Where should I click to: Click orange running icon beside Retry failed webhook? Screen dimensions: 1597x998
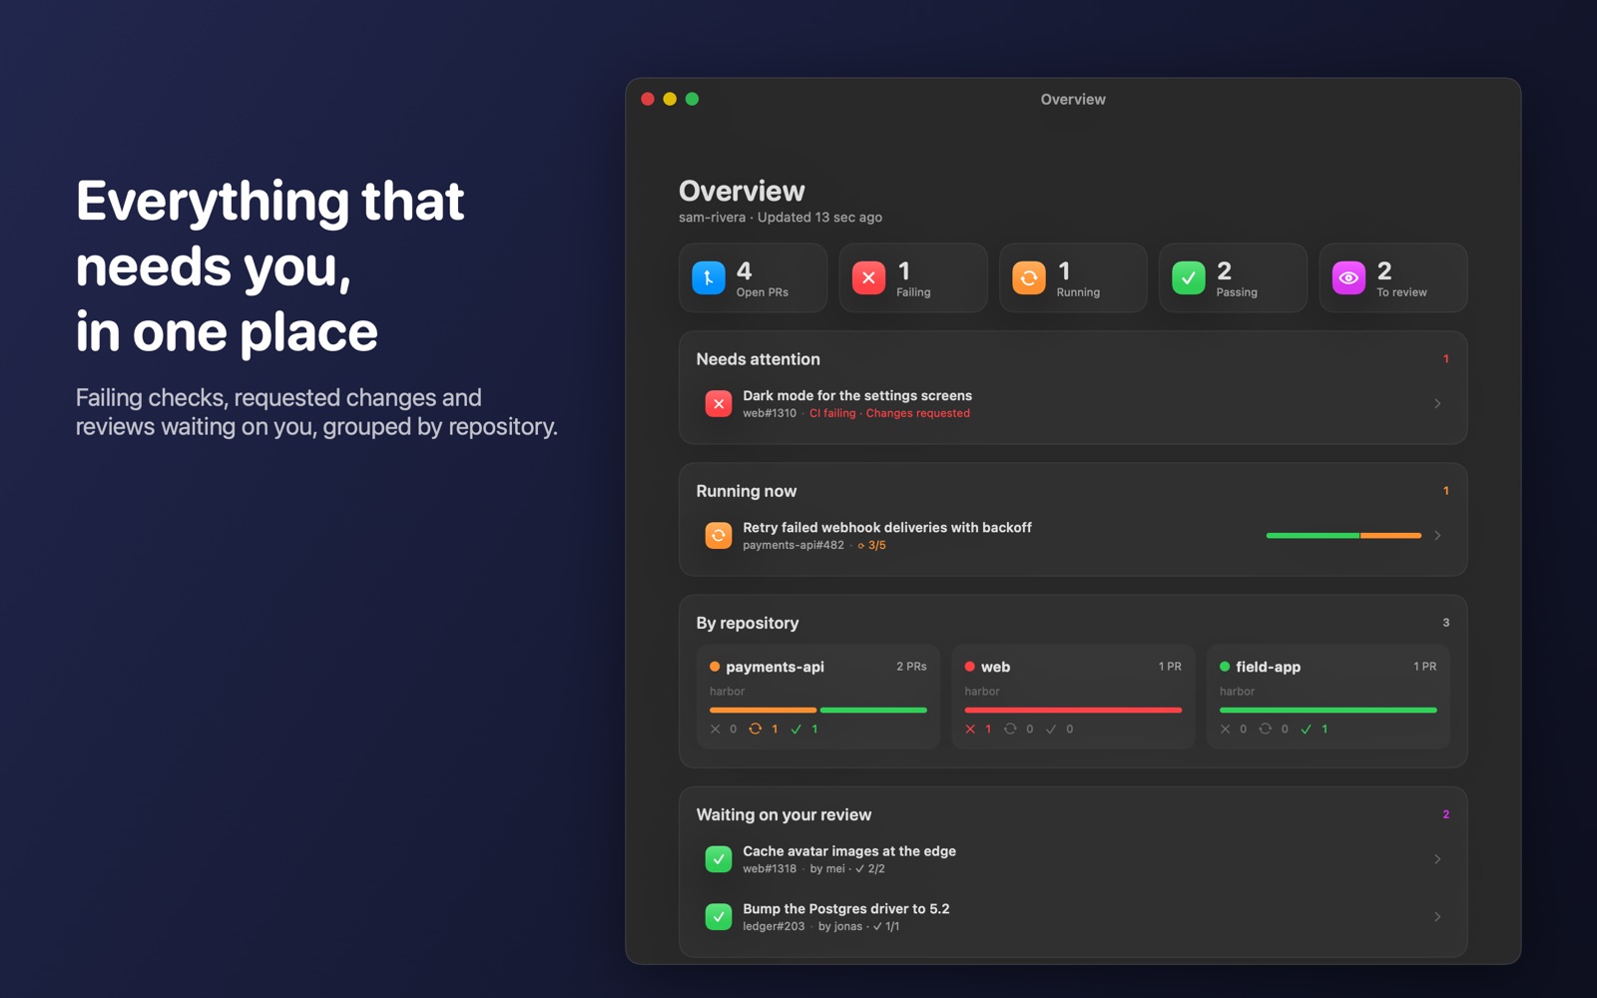point(719,536)
